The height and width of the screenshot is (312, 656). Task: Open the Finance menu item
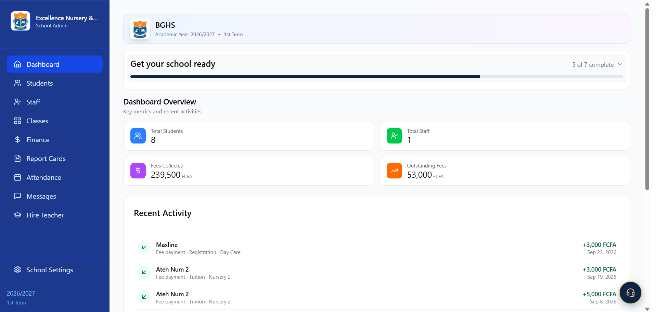[55, 139]
